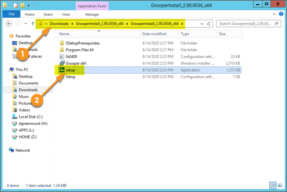Go up one folder level
The image size is (287, 192).
point(33,24)
